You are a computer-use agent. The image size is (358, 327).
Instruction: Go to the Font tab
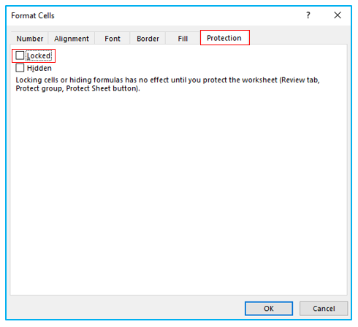tap(113, 39)
